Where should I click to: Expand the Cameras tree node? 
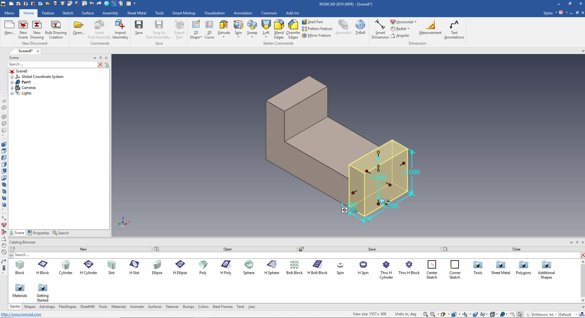12,88
